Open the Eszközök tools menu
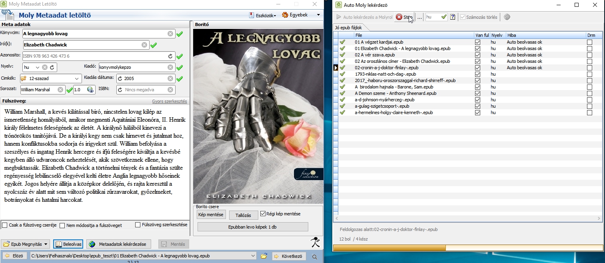 point(263,15)
